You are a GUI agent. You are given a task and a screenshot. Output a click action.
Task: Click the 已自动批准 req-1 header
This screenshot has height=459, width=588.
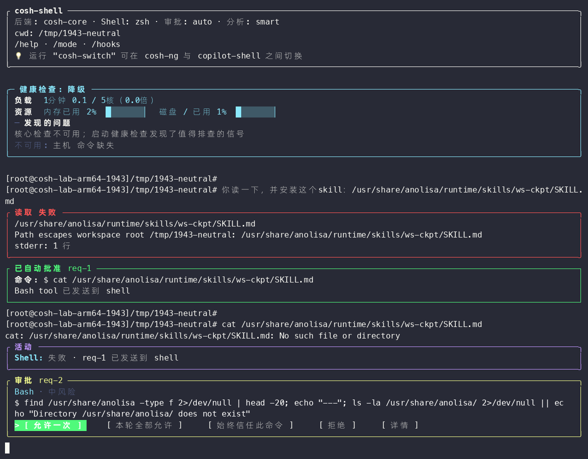[53, 268]
